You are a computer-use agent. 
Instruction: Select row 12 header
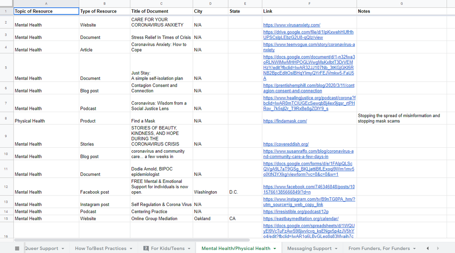click(6, 187)
